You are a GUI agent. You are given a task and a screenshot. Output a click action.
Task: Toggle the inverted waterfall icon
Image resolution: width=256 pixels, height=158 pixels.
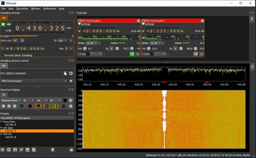pyautogui.click(x=47, y=106)
